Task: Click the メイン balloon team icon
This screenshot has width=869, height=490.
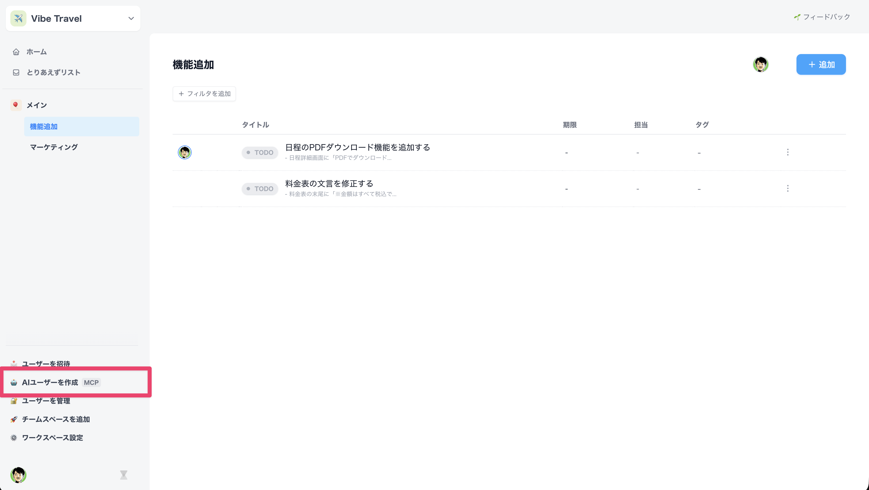Action: click(x=16, y=105)
